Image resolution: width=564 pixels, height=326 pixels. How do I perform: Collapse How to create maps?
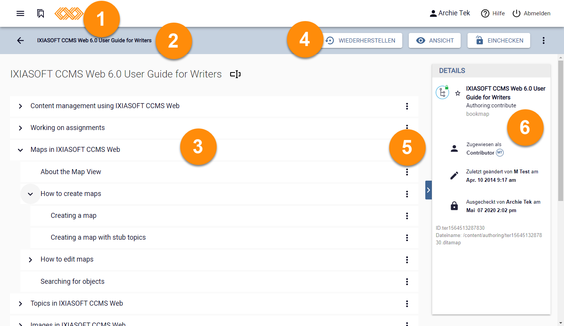point(30,194)
